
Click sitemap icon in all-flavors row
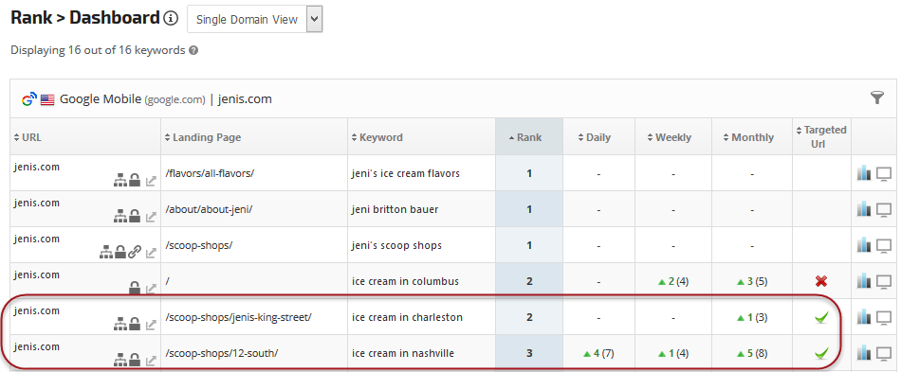coord(120,181)
